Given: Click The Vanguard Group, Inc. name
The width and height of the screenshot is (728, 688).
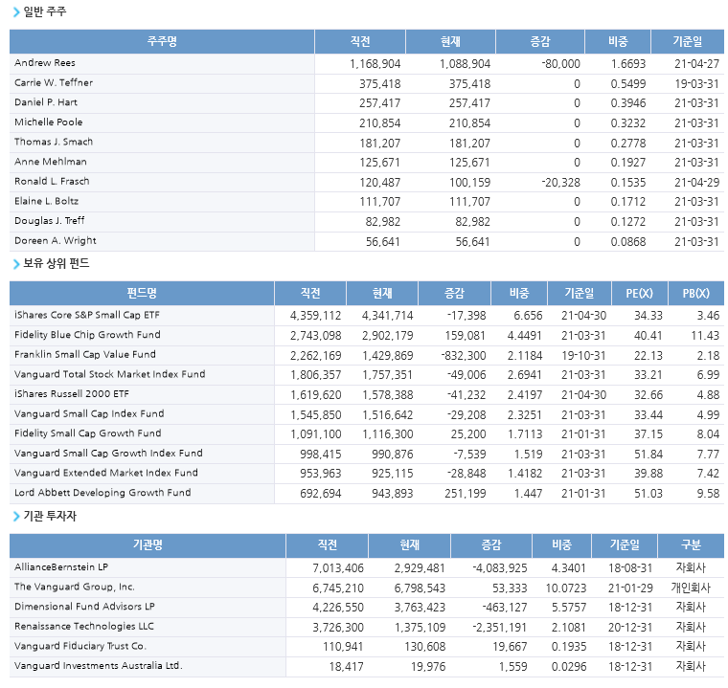Looking at the screenshot, I should pyautogui.click(x=75, y=587).
